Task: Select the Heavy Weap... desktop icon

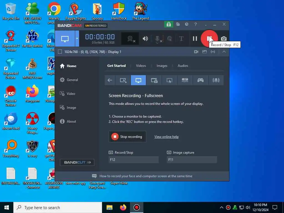Action: [32, 123]
